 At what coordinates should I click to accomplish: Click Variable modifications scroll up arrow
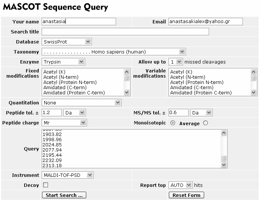click(x=254, y=72)
